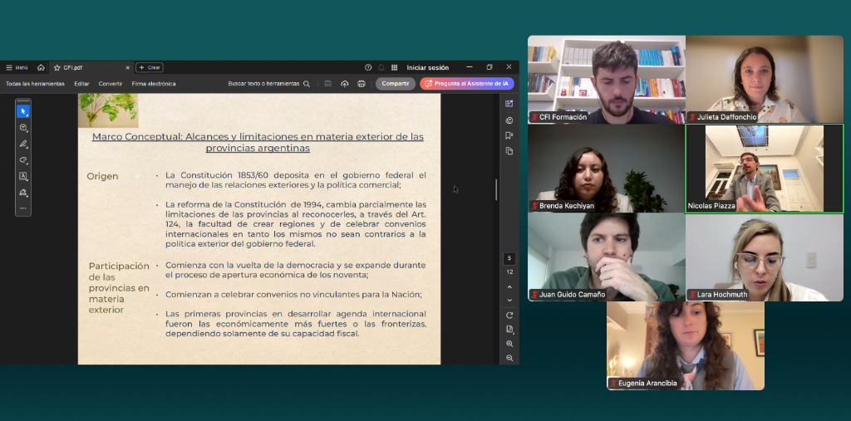Open more tools ellipsis in quick toolbar

22,208
